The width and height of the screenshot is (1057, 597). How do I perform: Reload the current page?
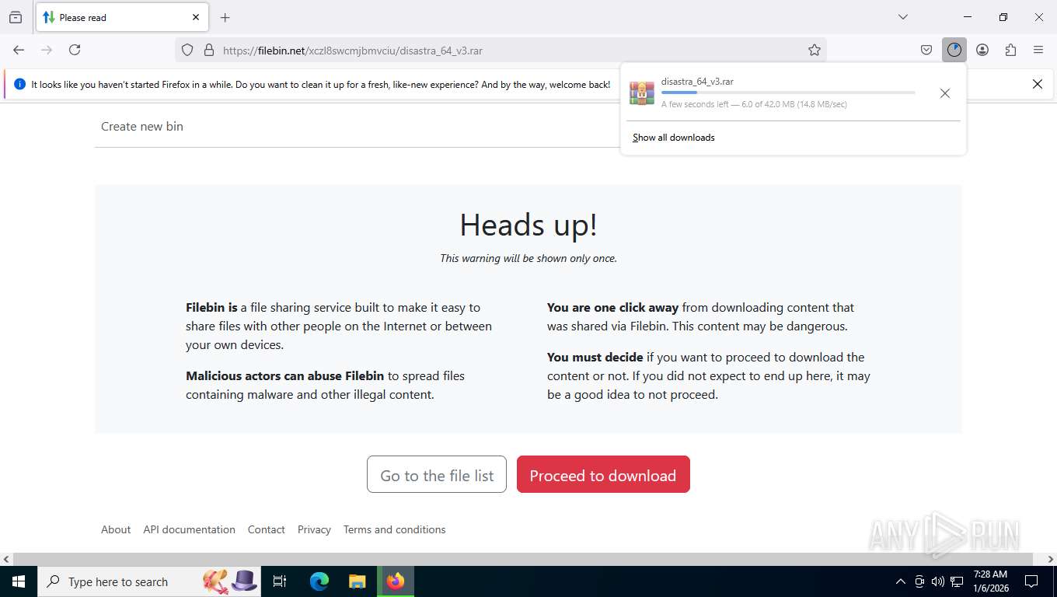pos(75,50)
